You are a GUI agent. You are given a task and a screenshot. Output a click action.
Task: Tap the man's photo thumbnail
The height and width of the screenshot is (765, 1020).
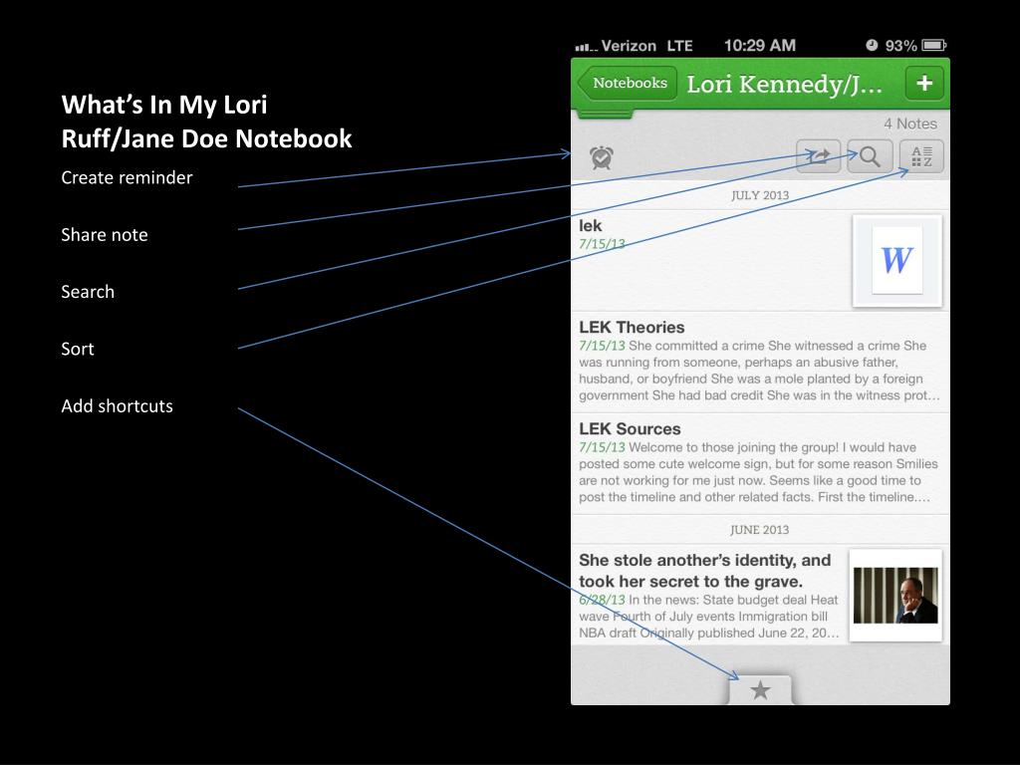[895, 596]
